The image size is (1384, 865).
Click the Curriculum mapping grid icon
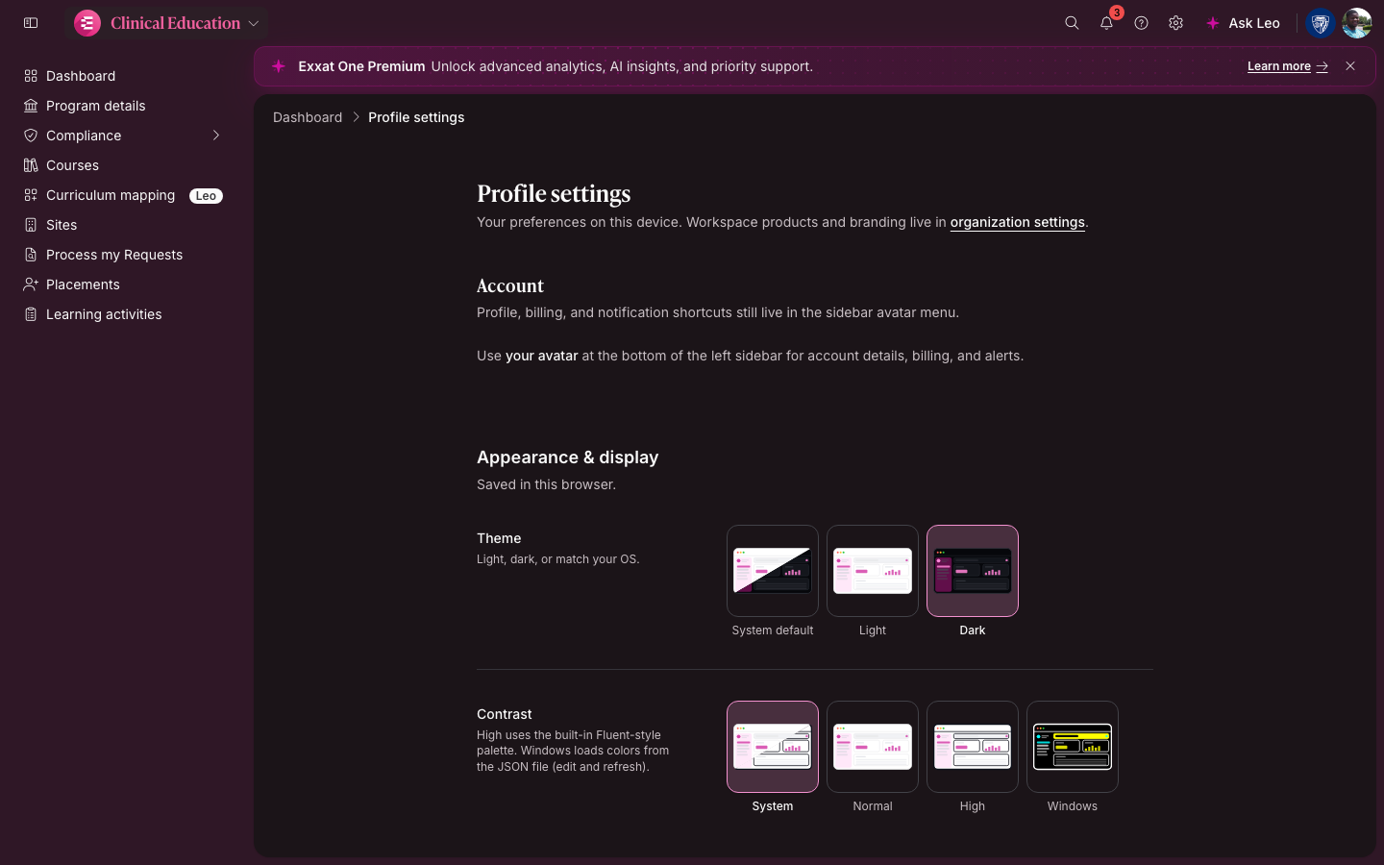click(x=31, y=195)
